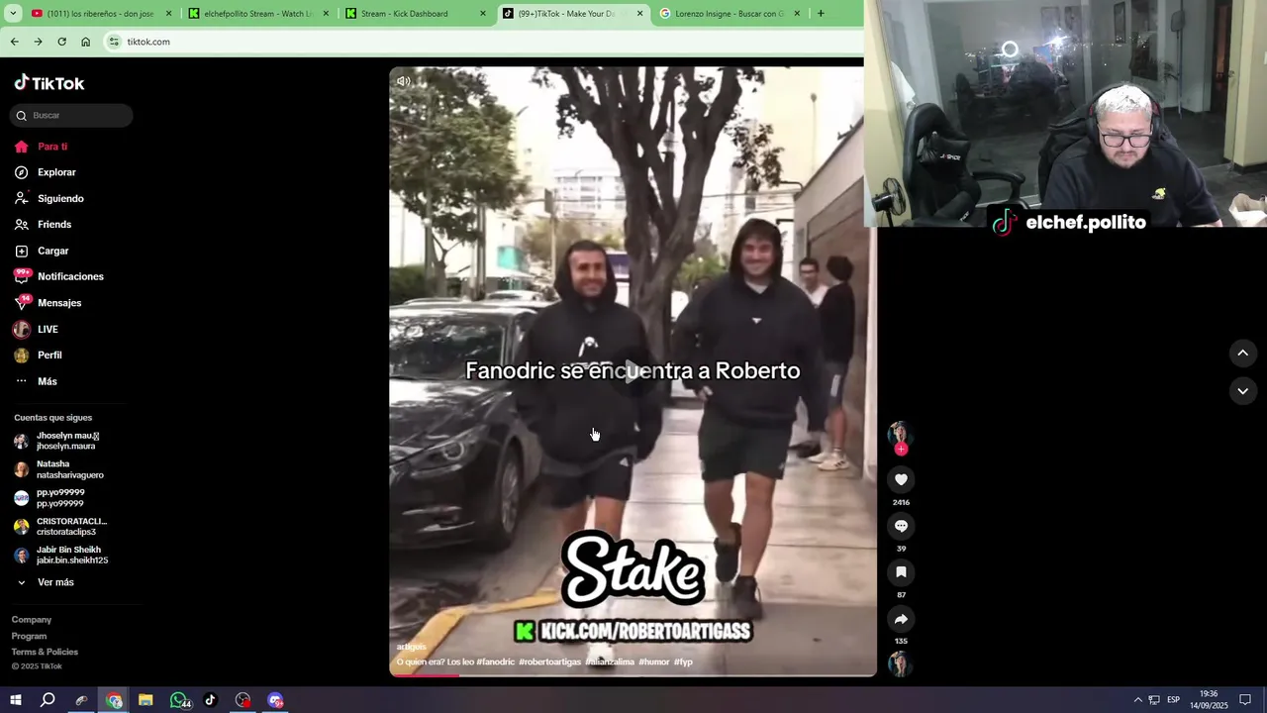Open Perfil page
The image size is (1267, 713).
[39, 356]
